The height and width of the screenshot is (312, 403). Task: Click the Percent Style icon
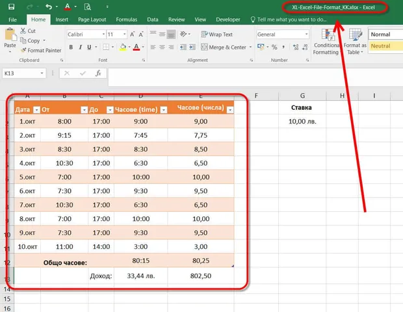point(274,47)
